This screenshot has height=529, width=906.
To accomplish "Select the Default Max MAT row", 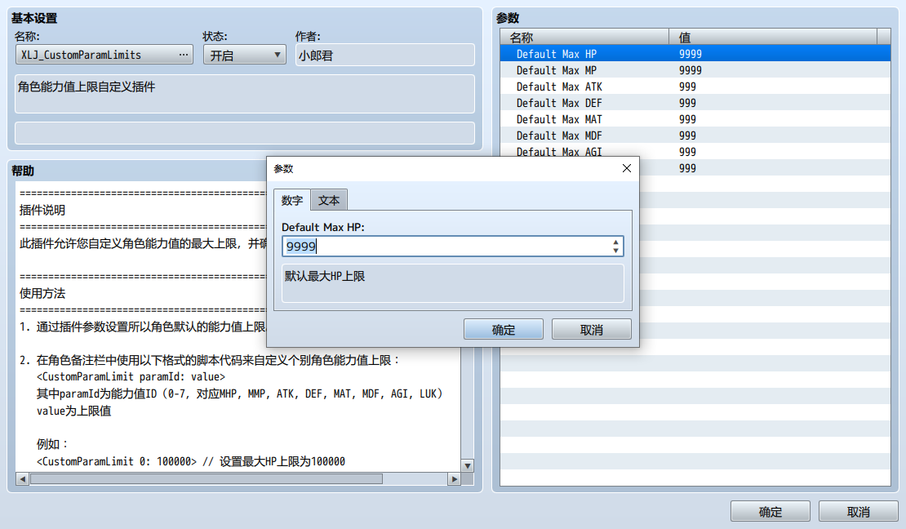I will tap(695, 119).
